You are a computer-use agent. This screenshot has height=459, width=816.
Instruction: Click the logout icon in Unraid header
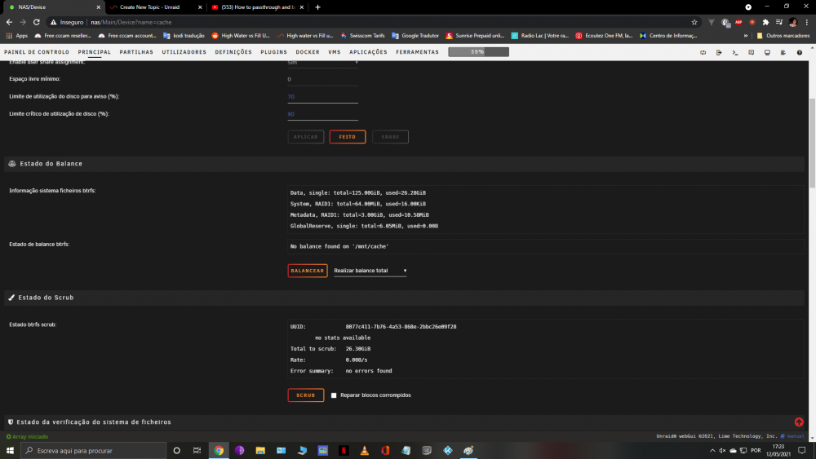719,52
